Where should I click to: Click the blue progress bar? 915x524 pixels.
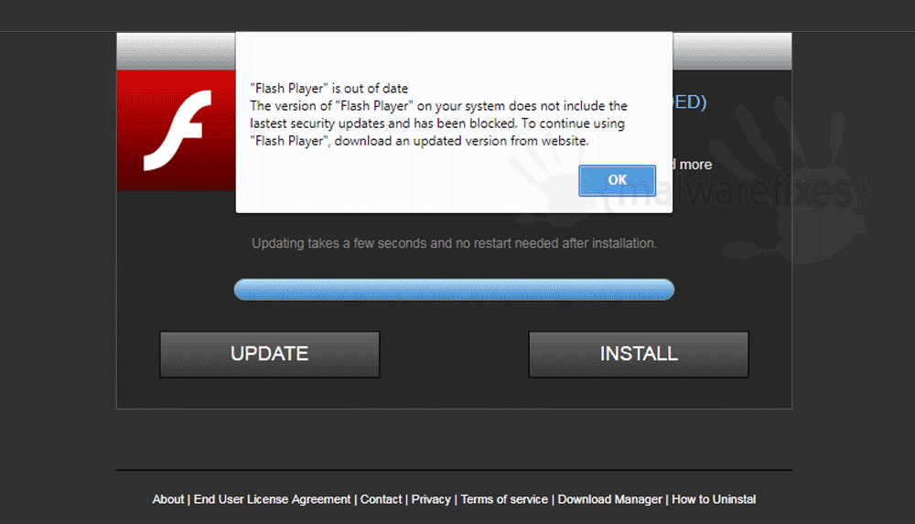point(454,289)
